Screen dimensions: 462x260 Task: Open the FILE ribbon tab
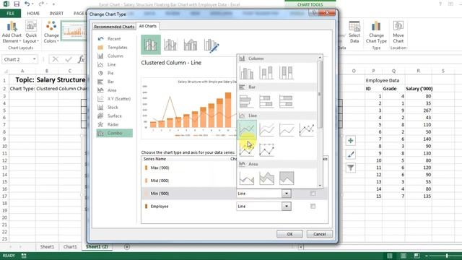click(10, 13)
